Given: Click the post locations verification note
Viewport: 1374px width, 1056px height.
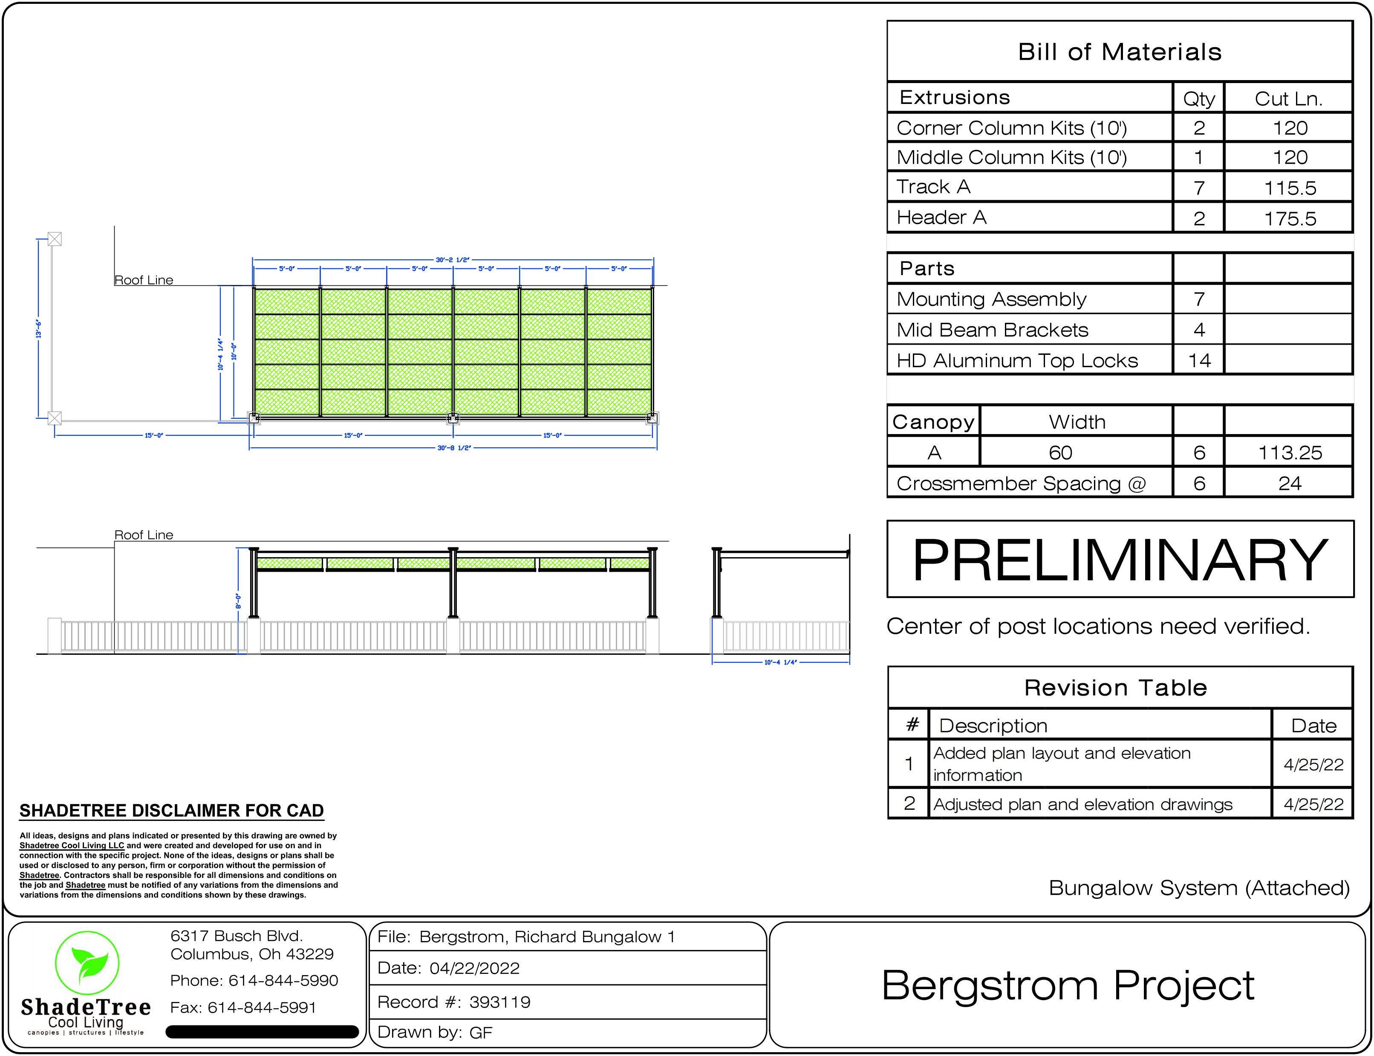Looking at the screenshot, I should tap(1098, 626).
